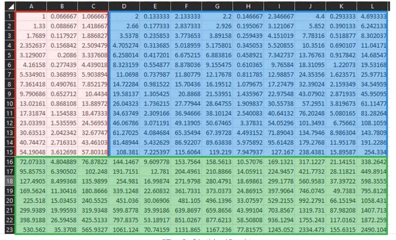Click cell K19 showing 49.7383
396x240 pixels.
pos(341,191)
